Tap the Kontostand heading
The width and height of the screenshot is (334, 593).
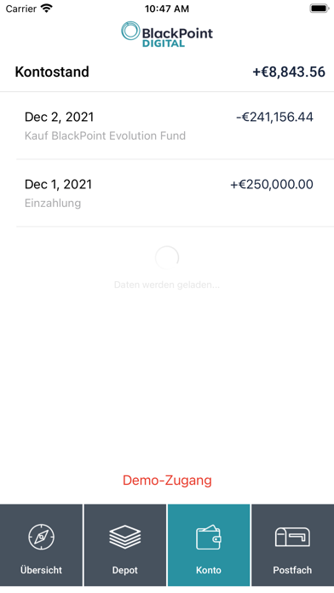coord(52,72)
